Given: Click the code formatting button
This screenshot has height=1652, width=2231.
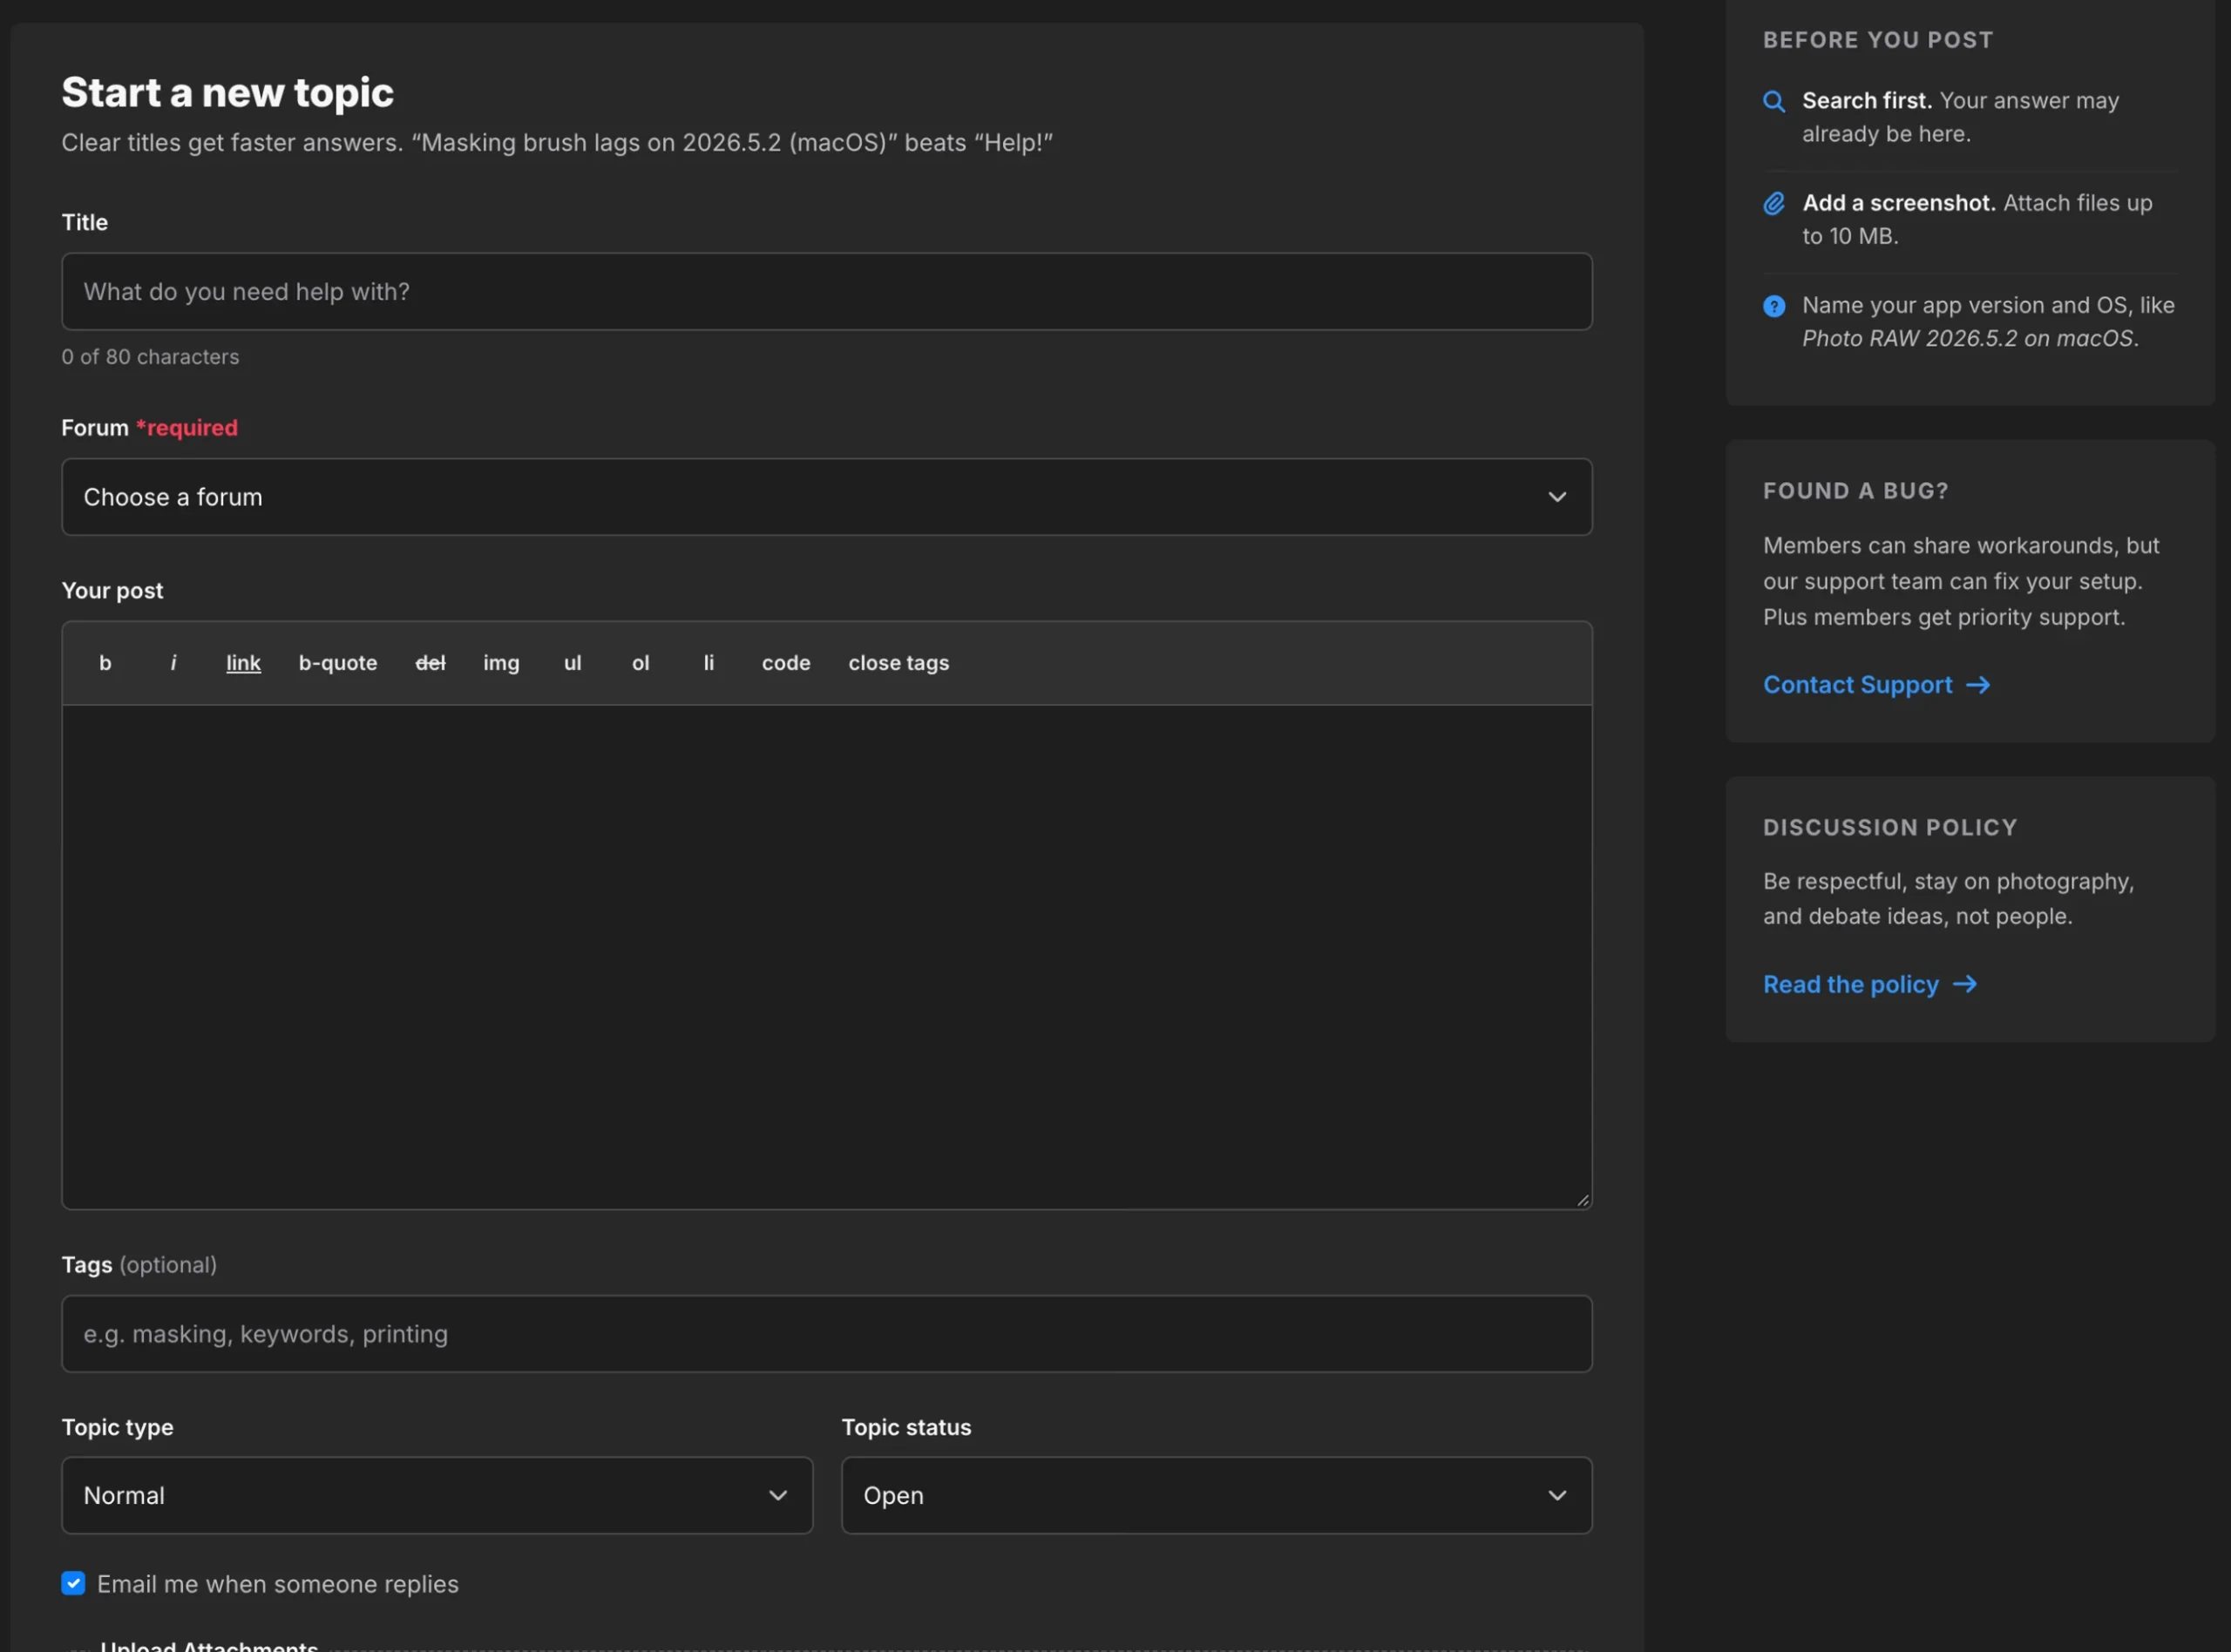Looking at the screenshot, I should pos(786,663).
